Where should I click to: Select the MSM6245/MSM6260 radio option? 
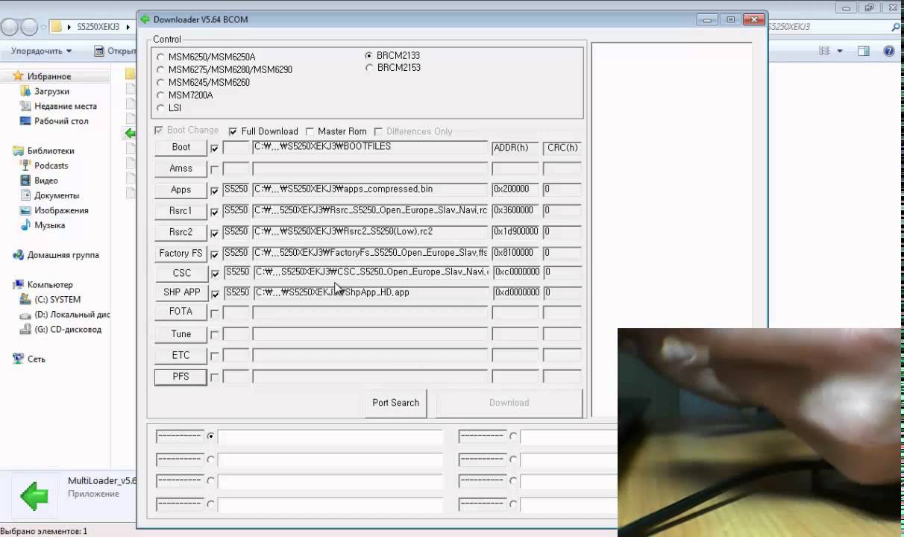[x=160, y=82]
